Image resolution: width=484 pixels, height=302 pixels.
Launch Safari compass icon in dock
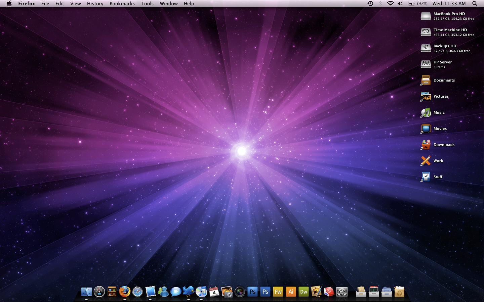tap(137, 292)
